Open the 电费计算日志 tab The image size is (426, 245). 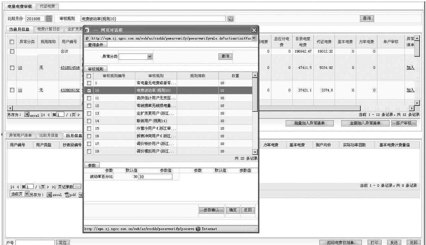coord(49,29)
